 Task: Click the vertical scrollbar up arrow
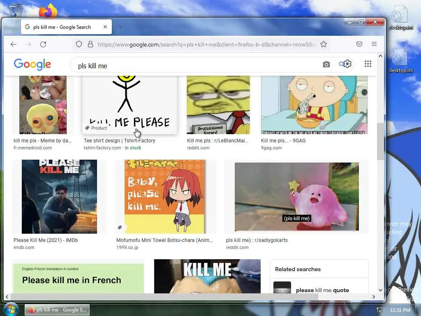click(380, 56)
